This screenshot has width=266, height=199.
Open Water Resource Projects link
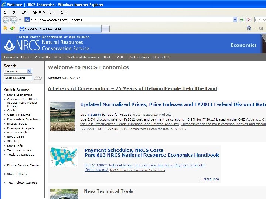(x=152, y=115)
